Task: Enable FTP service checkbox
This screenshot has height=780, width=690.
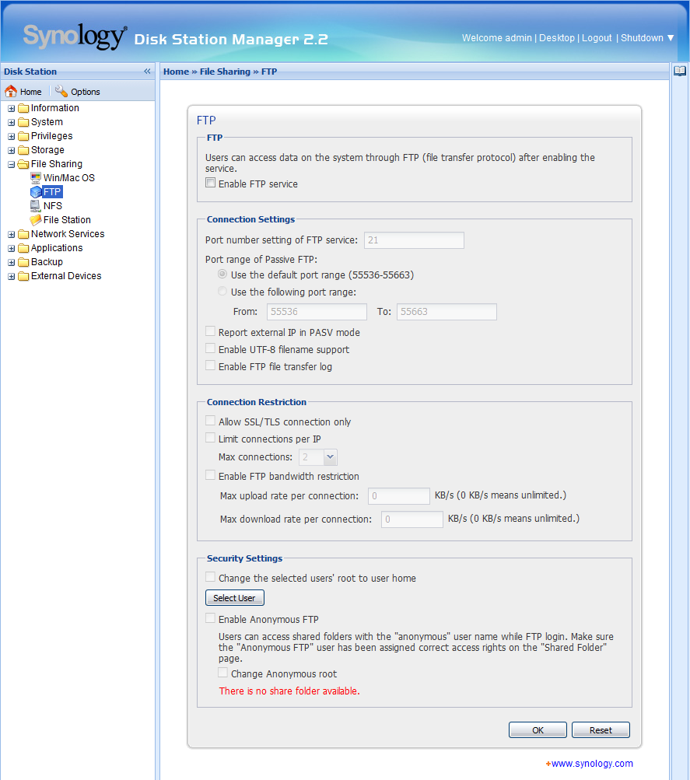Action: click(211, 183)
